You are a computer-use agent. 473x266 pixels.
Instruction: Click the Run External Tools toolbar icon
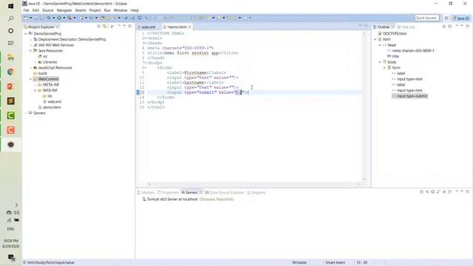(x=69, y=18)
